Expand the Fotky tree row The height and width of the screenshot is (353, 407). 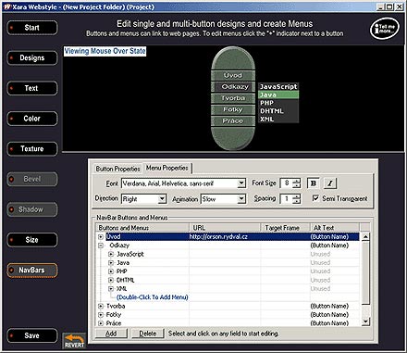tap(101, 315)
